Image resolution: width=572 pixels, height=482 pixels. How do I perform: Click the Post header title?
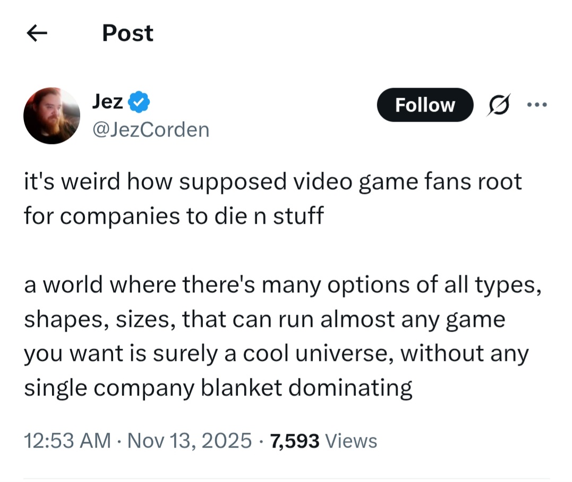[x=127, y=33]
